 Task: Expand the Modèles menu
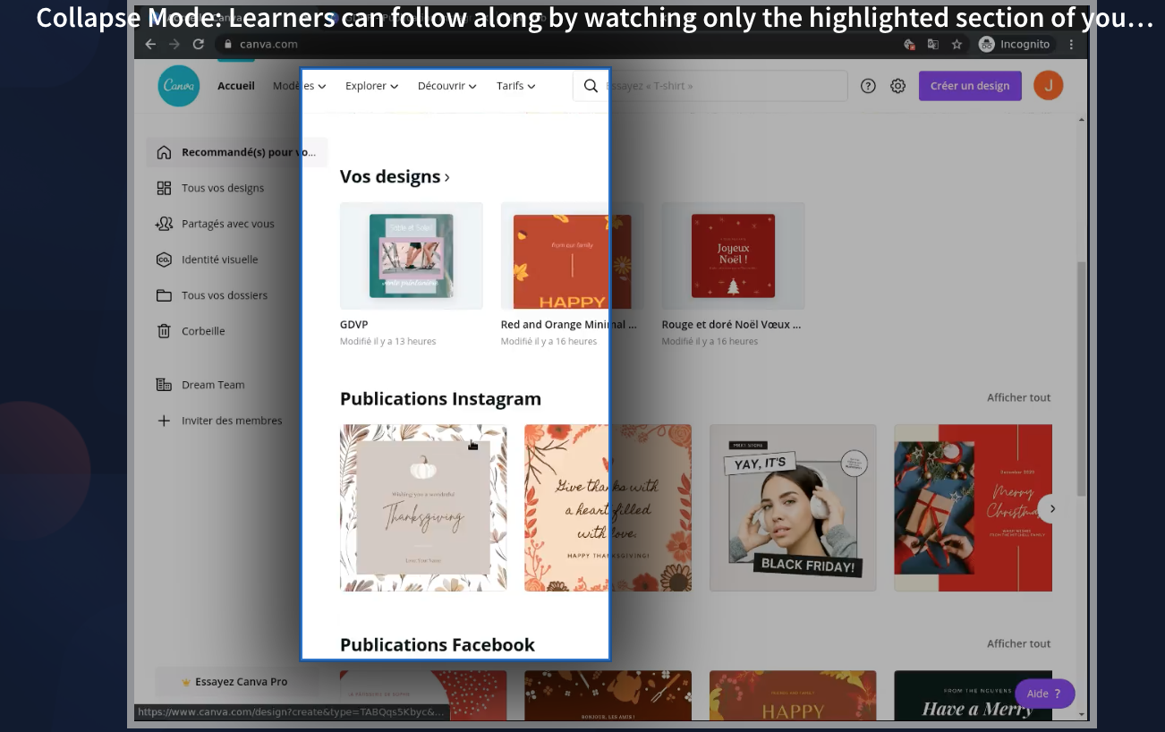tap(300, 86)
